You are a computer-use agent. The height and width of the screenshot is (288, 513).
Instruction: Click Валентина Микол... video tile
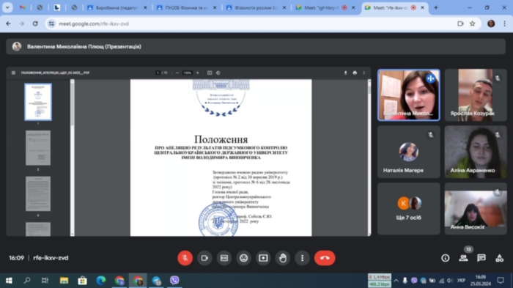(409, 95)
